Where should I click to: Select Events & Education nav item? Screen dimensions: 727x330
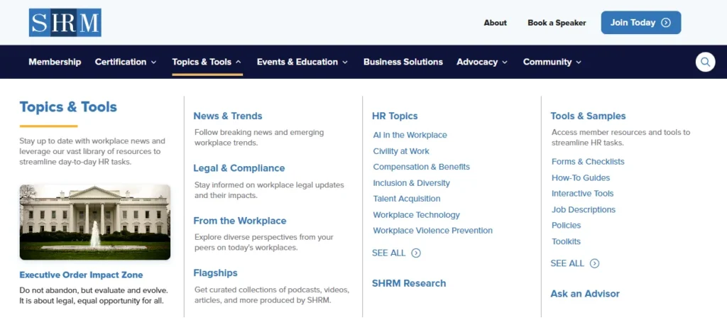[297, 62]
